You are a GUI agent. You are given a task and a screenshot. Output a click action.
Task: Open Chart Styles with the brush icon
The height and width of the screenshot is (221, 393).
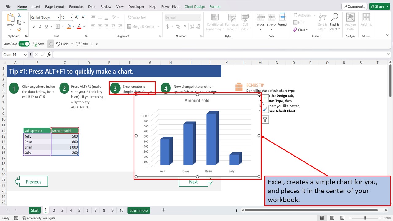pos(265,109)
